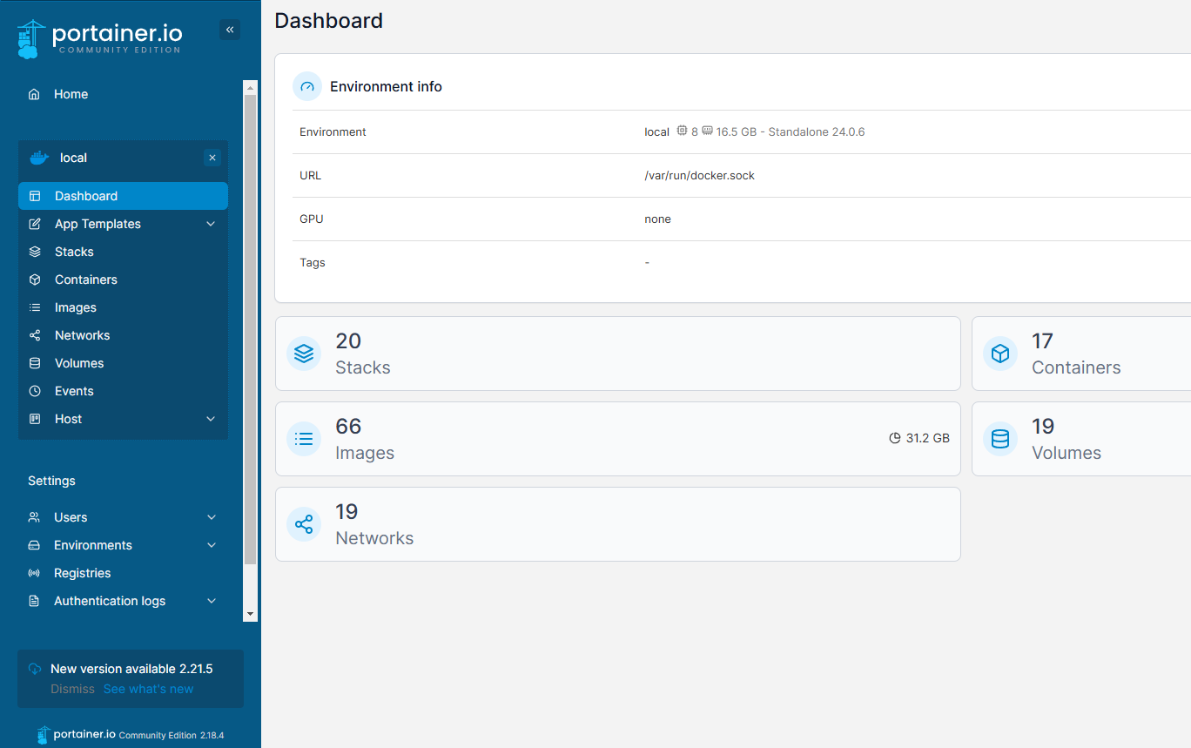Click the Volumes tile database icon
1191x748 pixels.
click(1000, 439)
